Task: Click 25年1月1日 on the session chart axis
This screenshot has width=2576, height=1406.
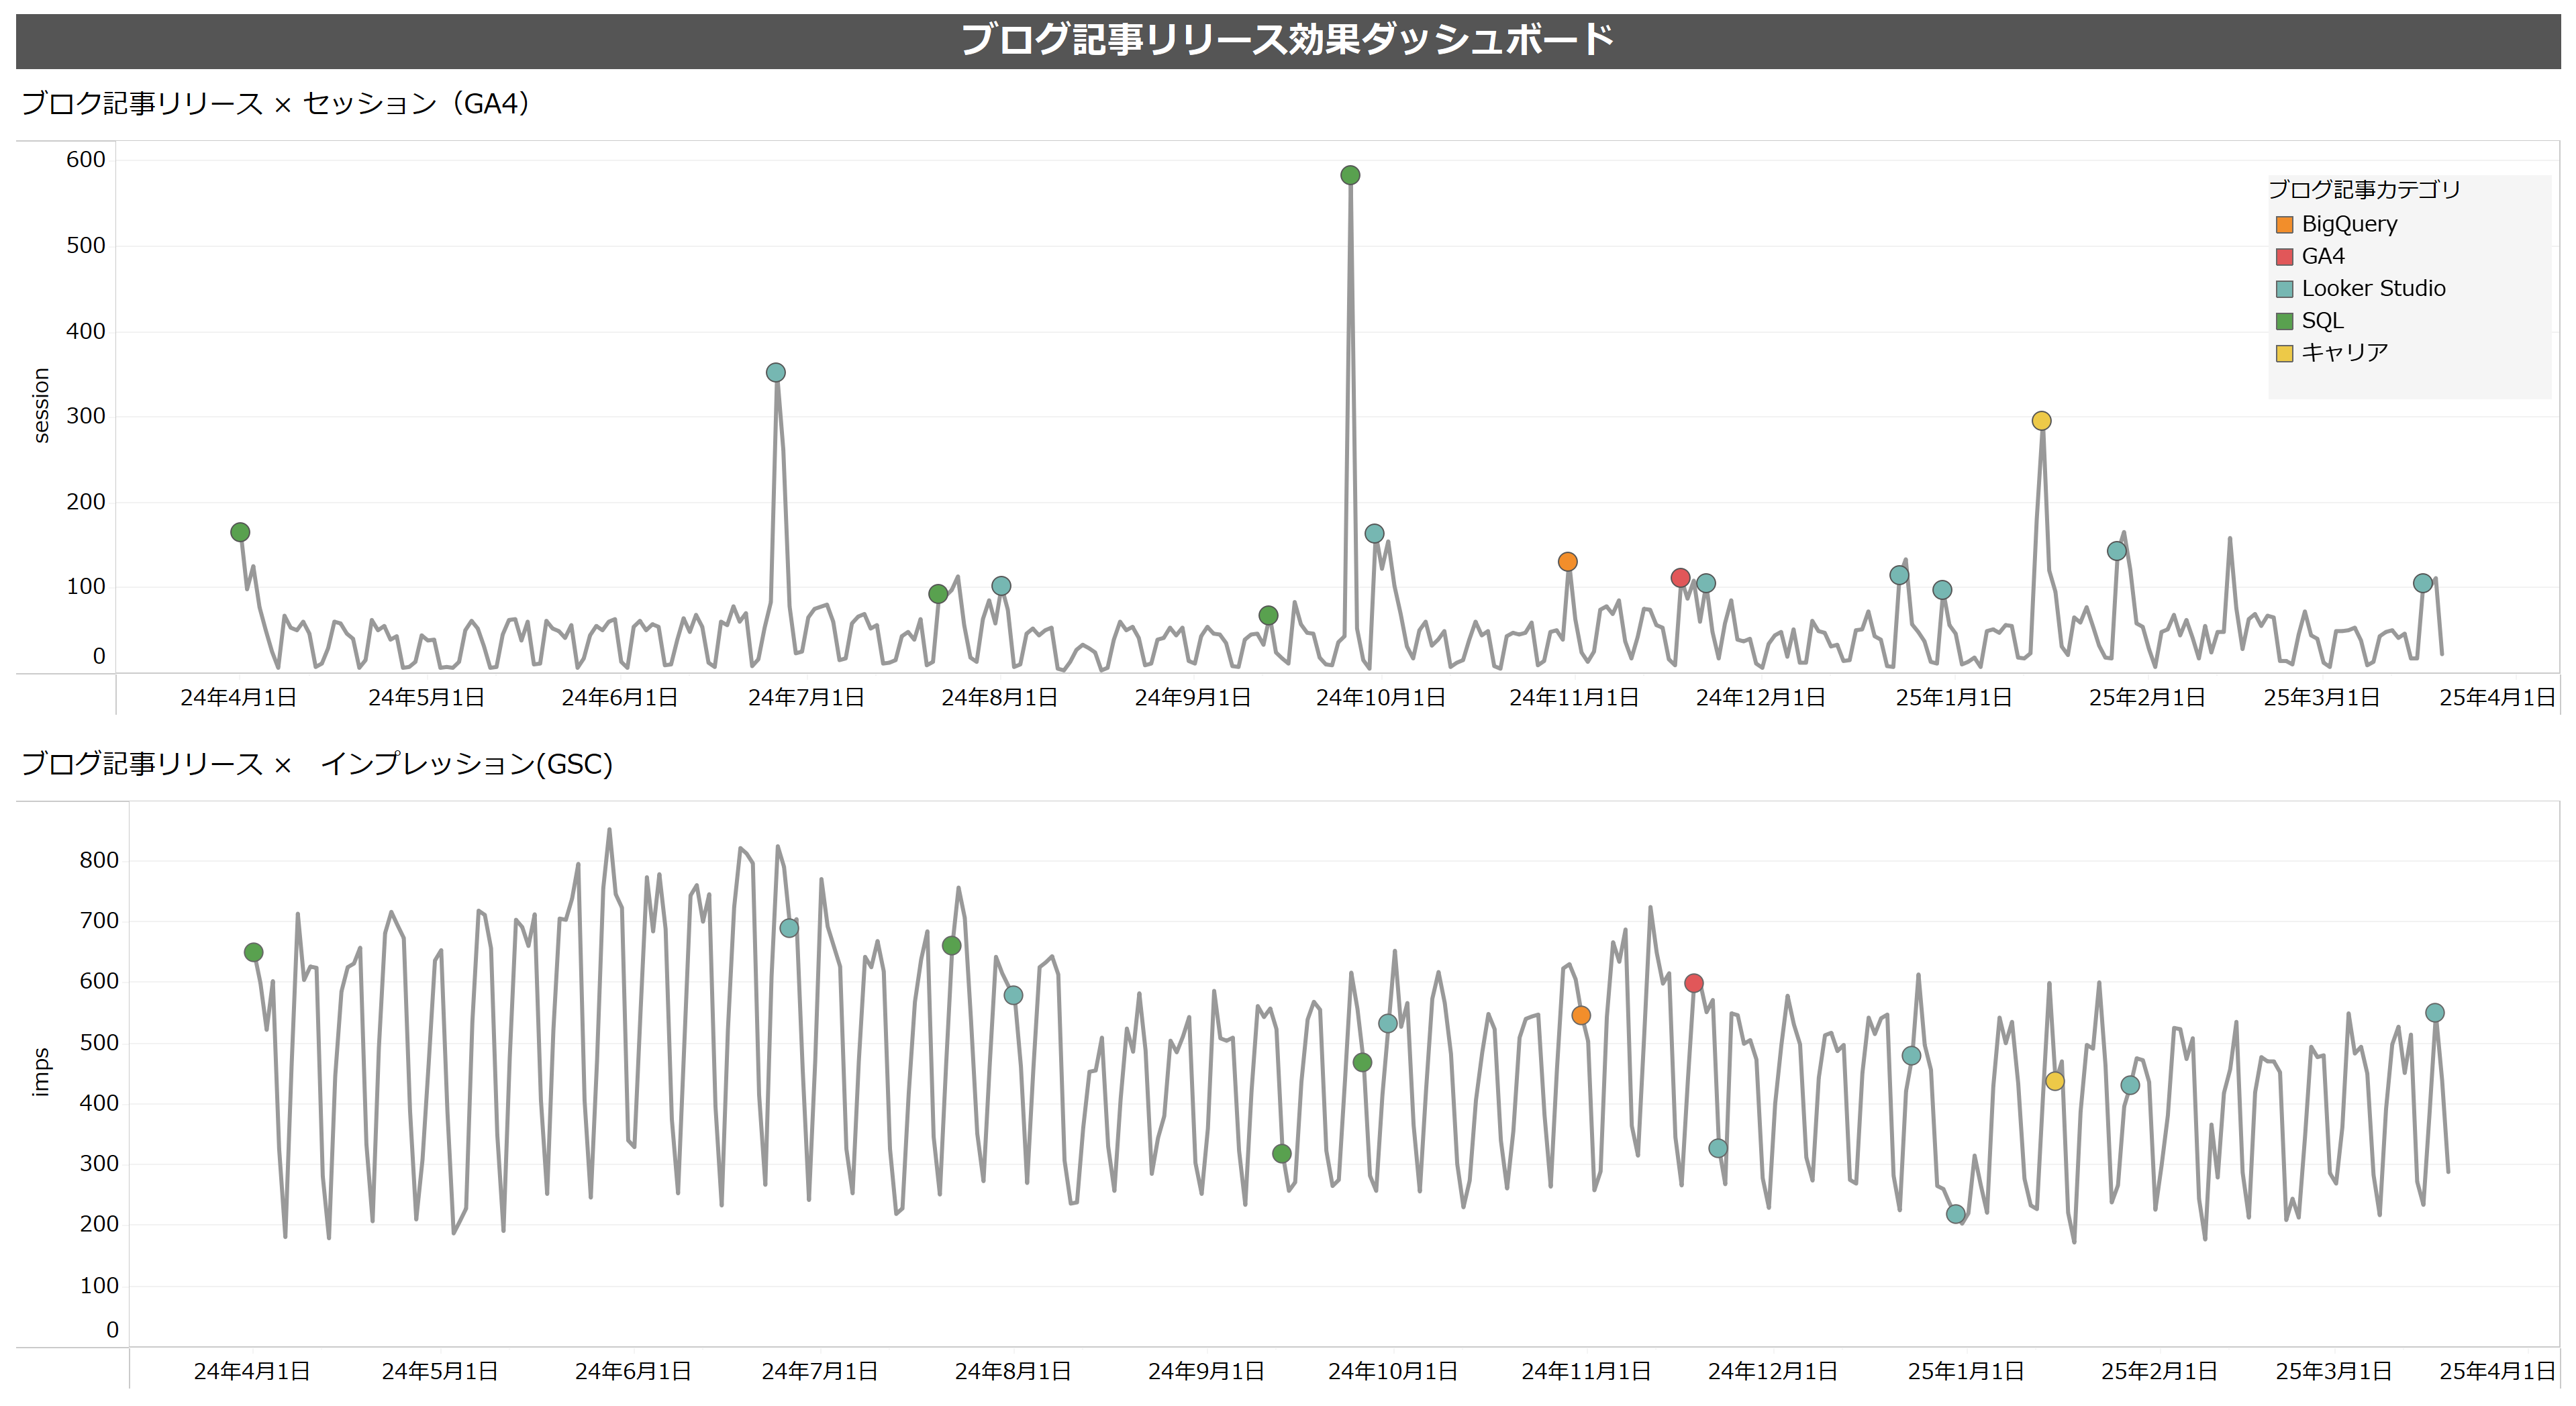Action: tap(1953, 697)
